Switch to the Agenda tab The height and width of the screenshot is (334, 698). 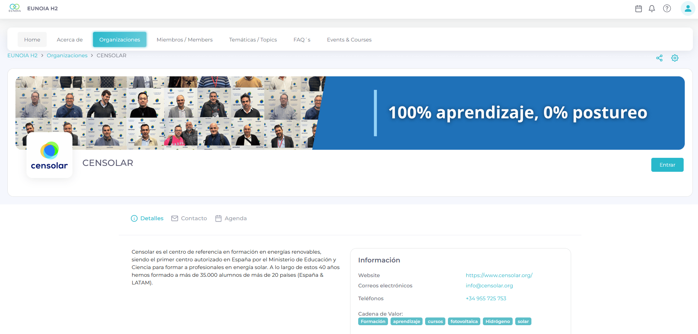pos(231,218)
